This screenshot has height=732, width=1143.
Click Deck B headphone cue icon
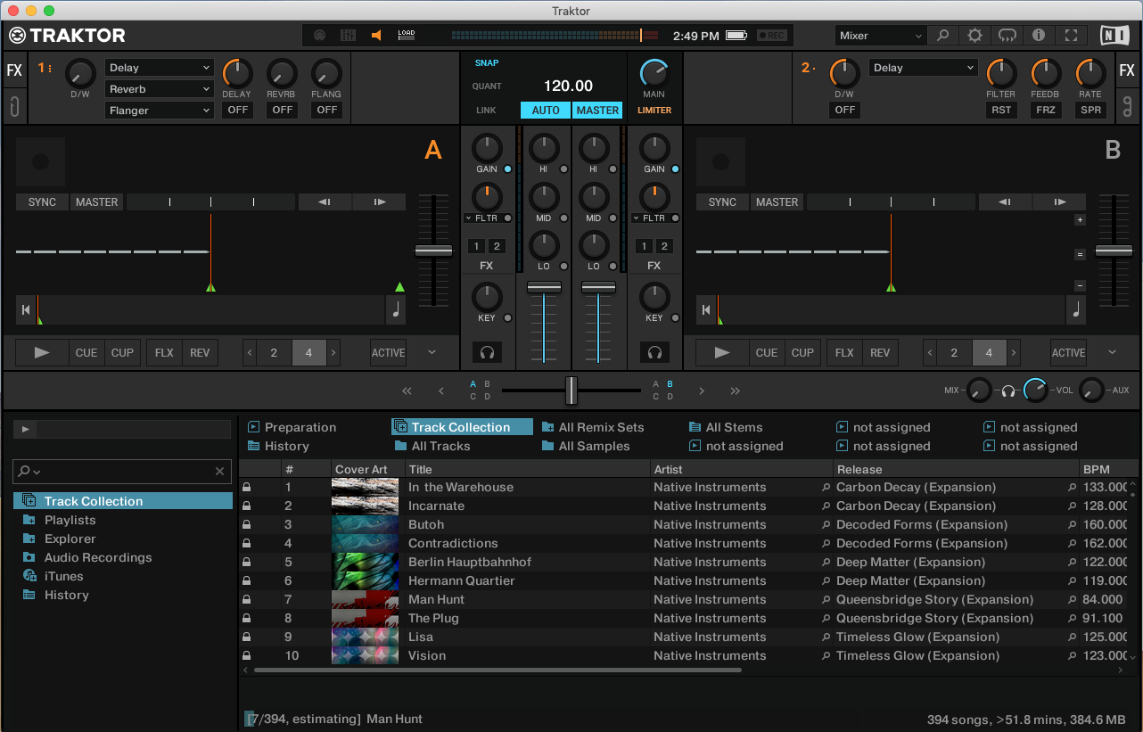[x=654, y=352]
